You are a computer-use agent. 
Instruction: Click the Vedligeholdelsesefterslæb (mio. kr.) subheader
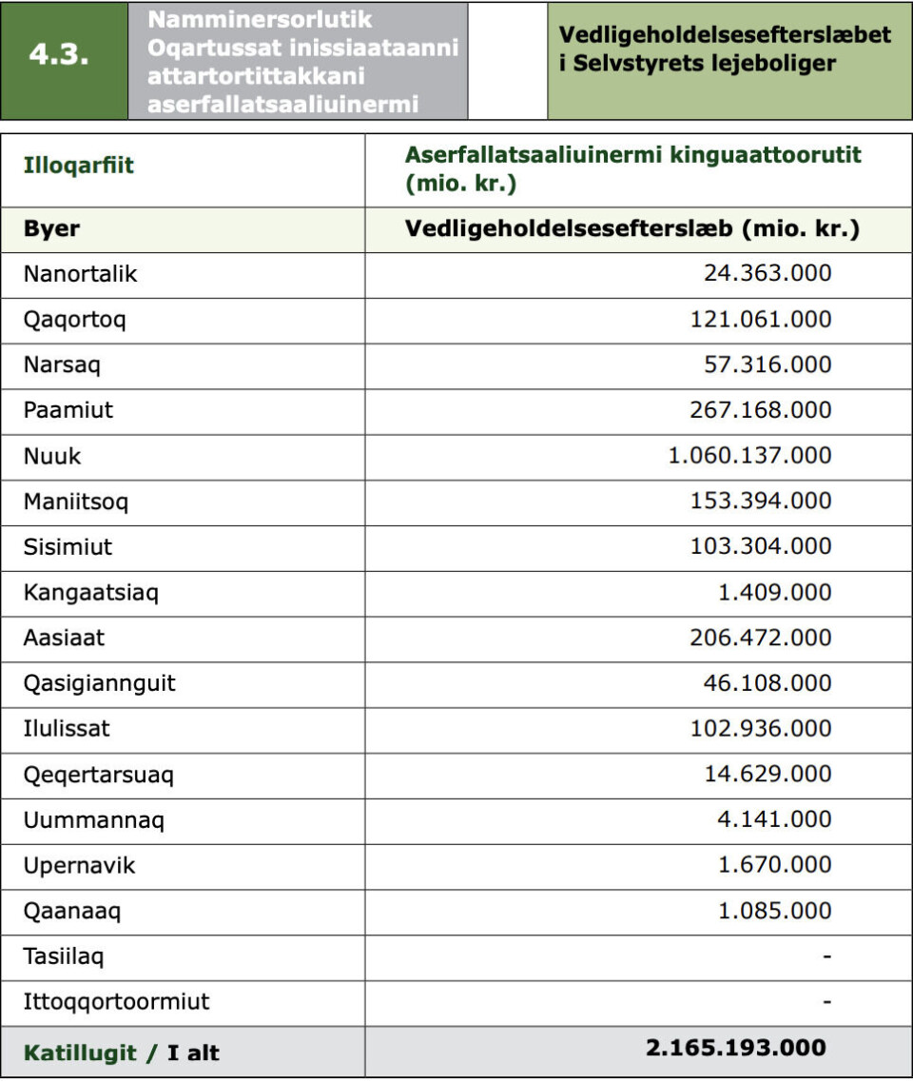632,229
